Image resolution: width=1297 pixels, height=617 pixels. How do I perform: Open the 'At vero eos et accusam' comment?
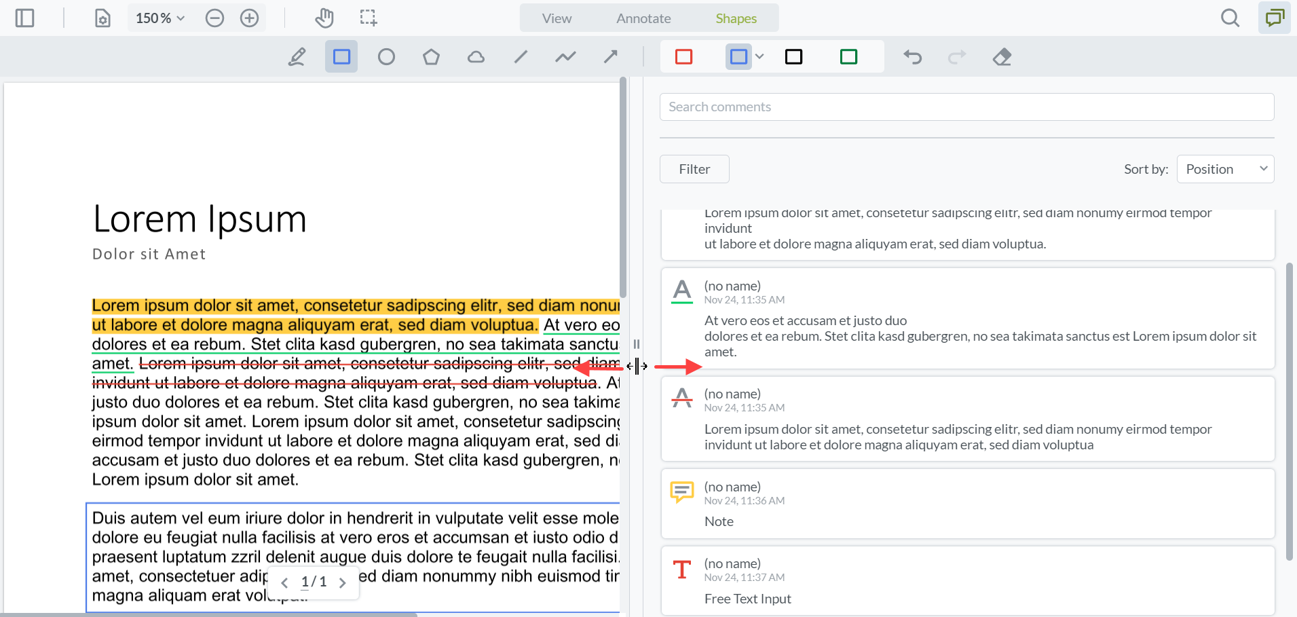tap(968, 318)
